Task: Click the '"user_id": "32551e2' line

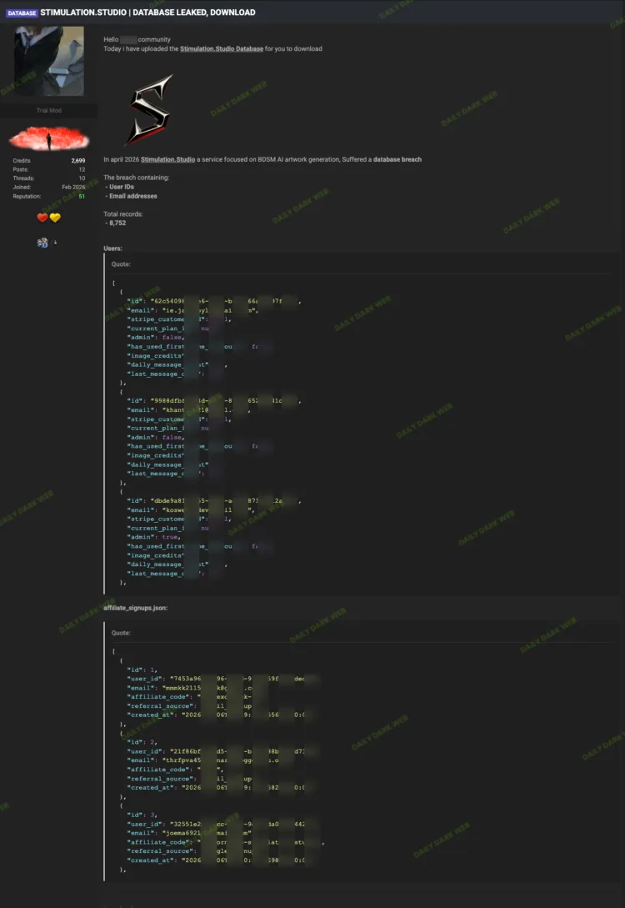Action: 223,824
